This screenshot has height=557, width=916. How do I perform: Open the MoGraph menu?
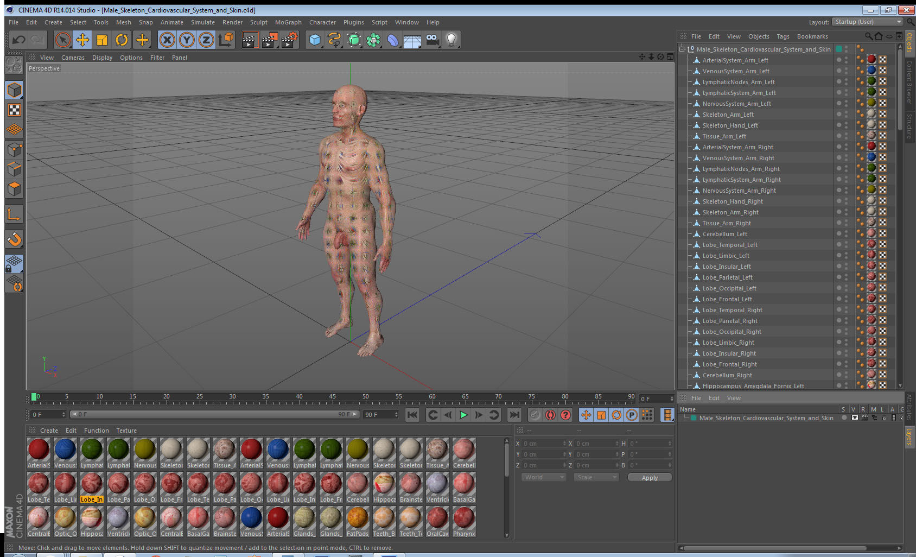[288, 22]
